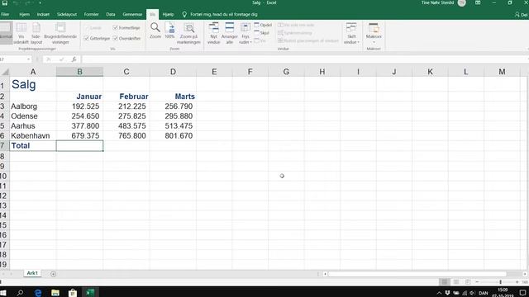529x297 pixels.
Task: Toggle the Formellinje checkbox
Action: tap(116, 27)
